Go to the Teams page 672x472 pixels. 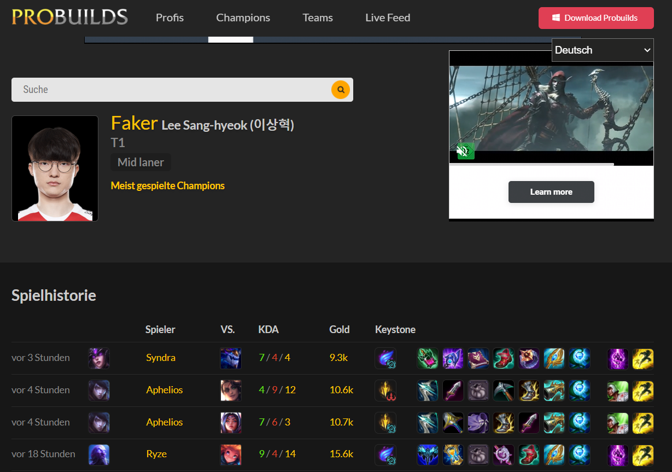318,18
